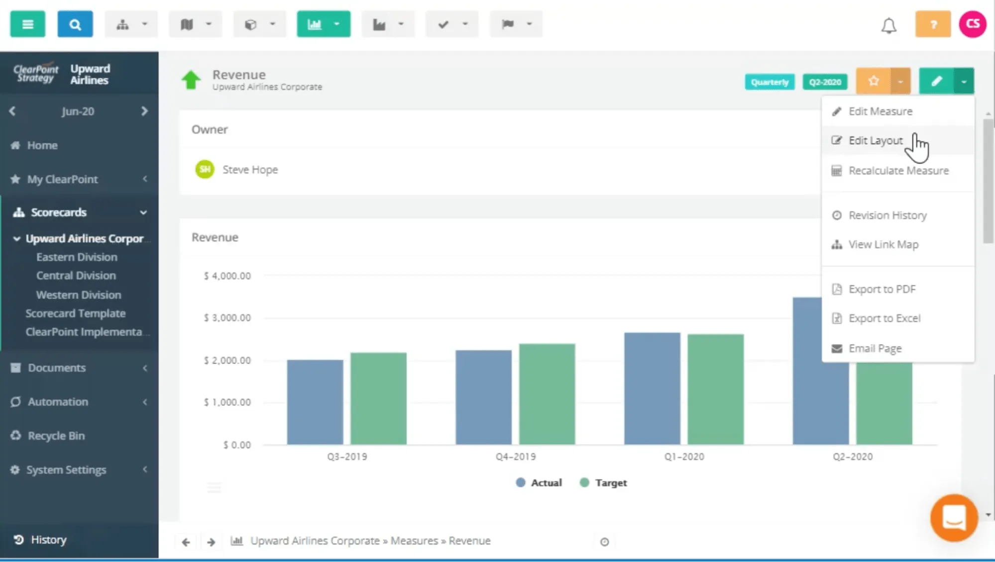
Task: Select Edit Layout menu option
Action: click(875, 141)
